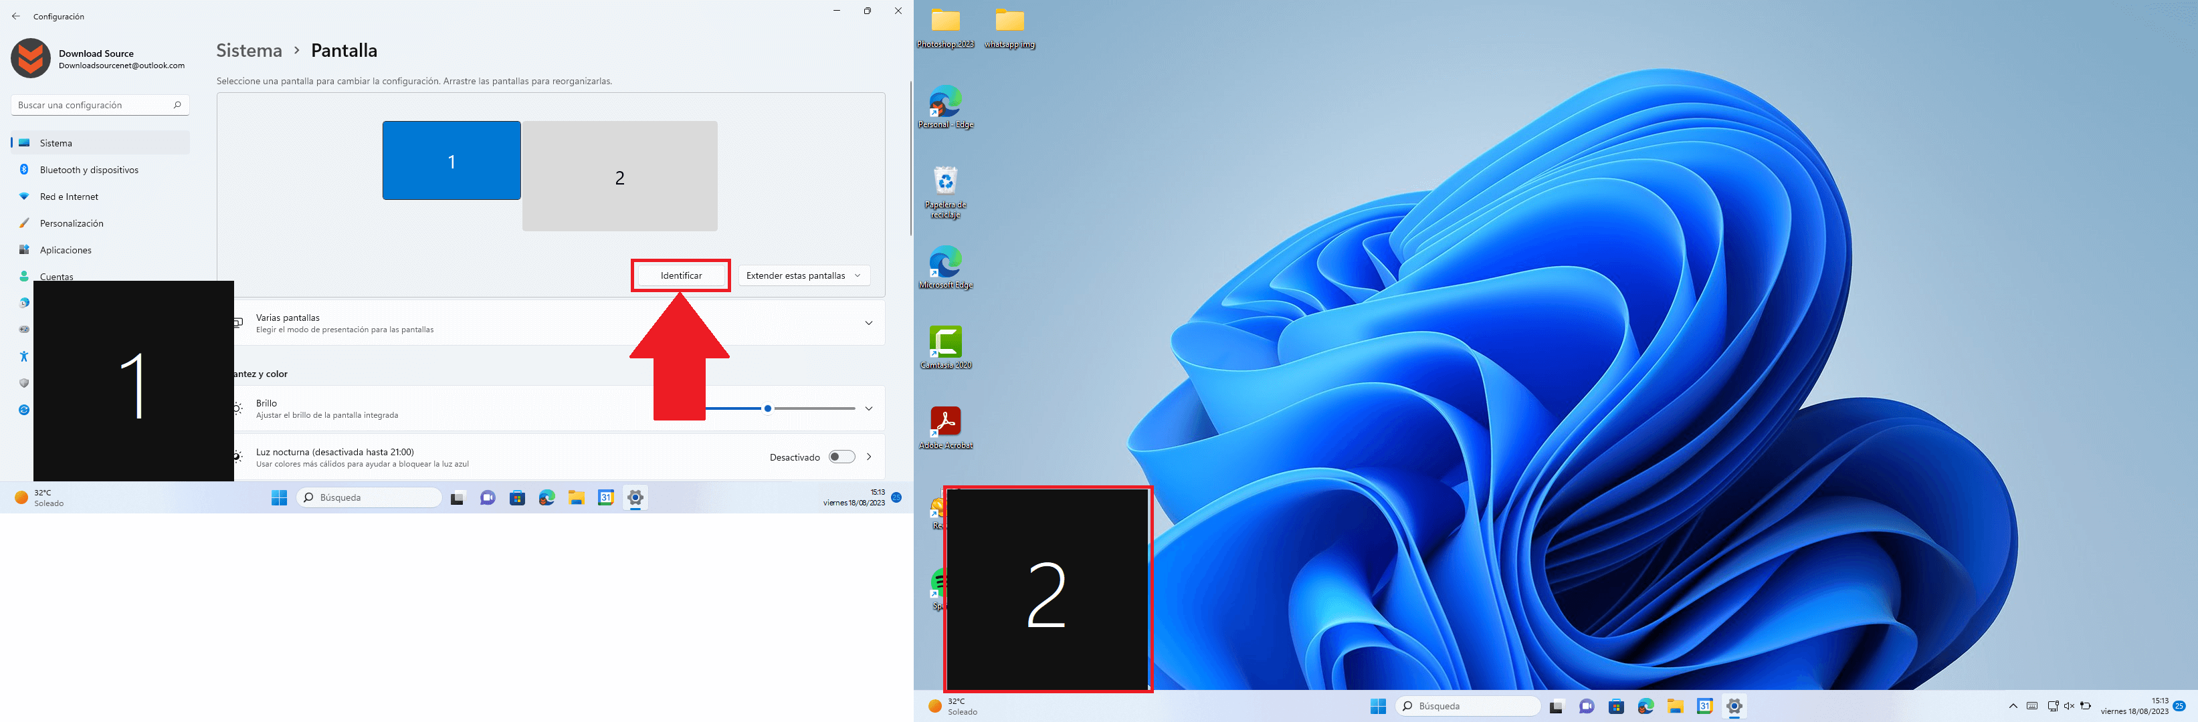Click the touch keyboard tray icon
The width and height of the screenshot is (2198, 722).
click(x=2033, y=706)
